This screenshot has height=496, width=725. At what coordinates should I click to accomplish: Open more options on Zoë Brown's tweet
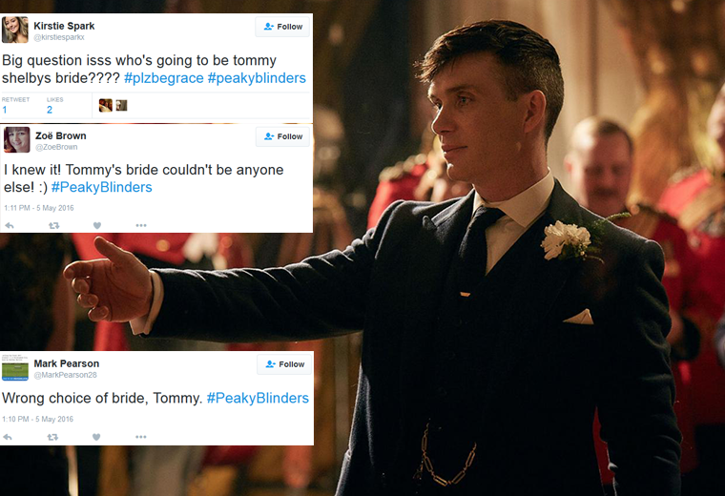click(x=141, y=225)
